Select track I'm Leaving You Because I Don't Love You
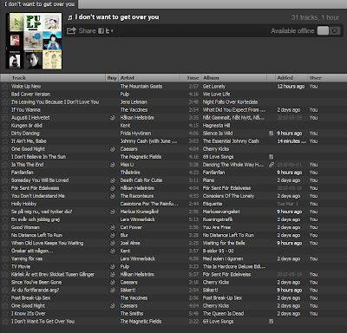The height and width of the screenshot is (333, 347). (x=55, y=101)
